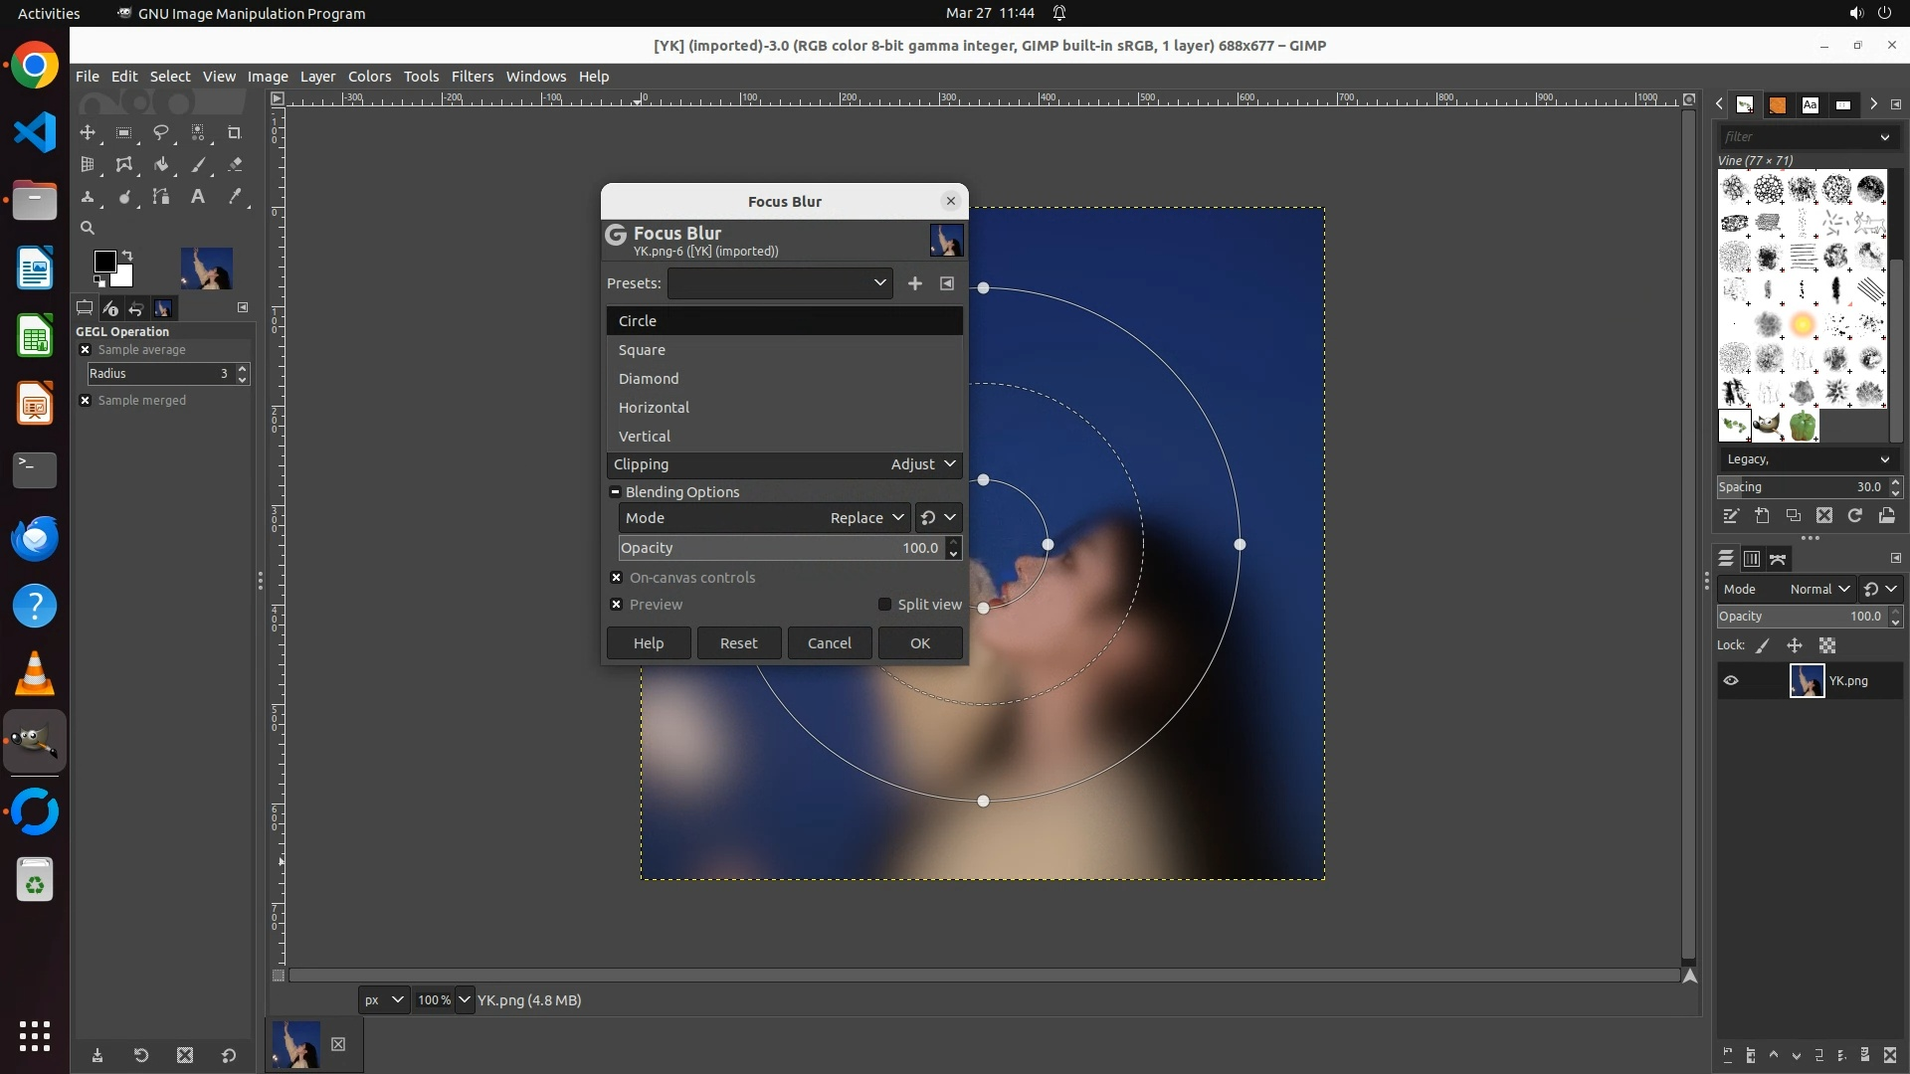The image size is (1910, 1074).
Task: Open the Clipping Adjust dropdown
Action: coord(923,464)
